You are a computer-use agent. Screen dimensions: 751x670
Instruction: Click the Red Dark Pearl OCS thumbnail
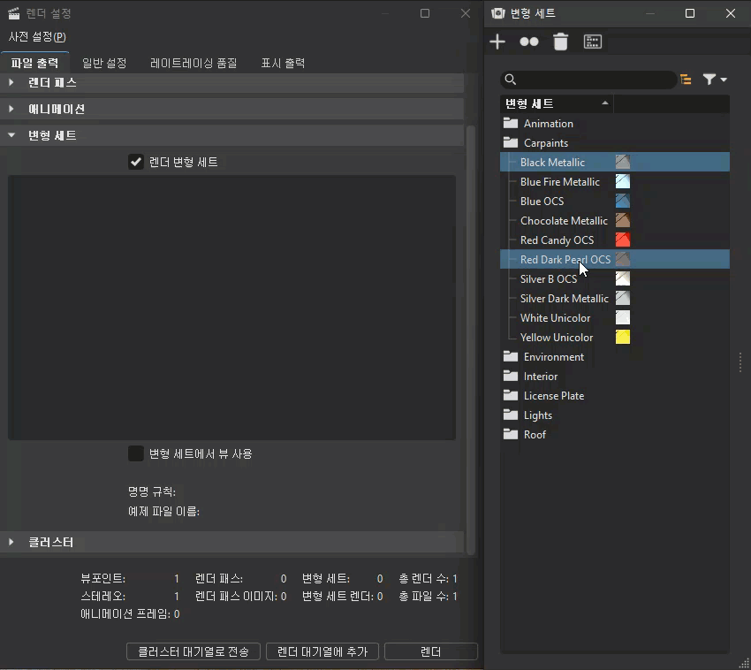click(623, 259)
